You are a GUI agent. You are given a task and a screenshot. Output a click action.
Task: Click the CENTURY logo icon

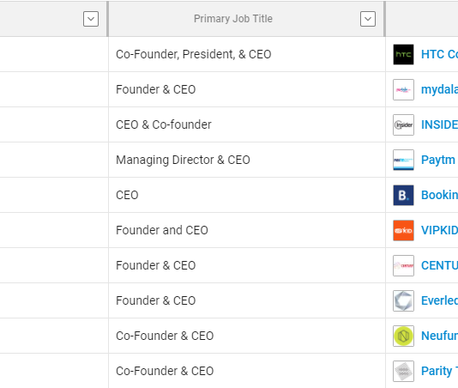coord(403,265)
